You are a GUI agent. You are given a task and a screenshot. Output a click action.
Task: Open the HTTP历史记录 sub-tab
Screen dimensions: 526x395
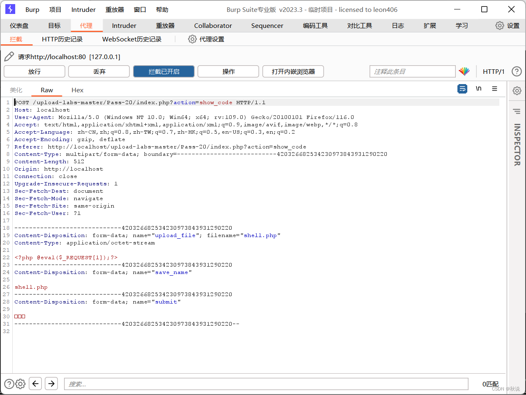pyautogui.click(x=62, y=39)
